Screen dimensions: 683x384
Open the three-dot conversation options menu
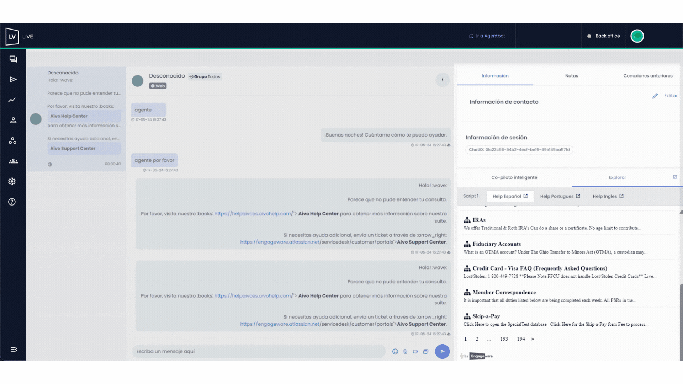(x=442, y=80)
